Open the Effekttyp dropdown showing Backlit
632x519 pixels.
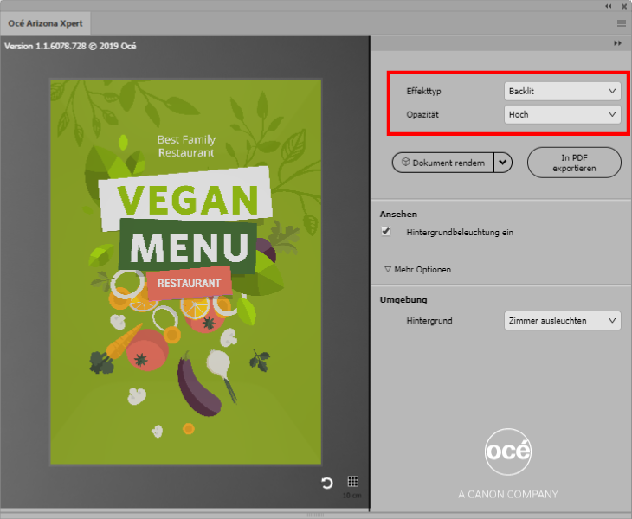click(x=562, y=91)
